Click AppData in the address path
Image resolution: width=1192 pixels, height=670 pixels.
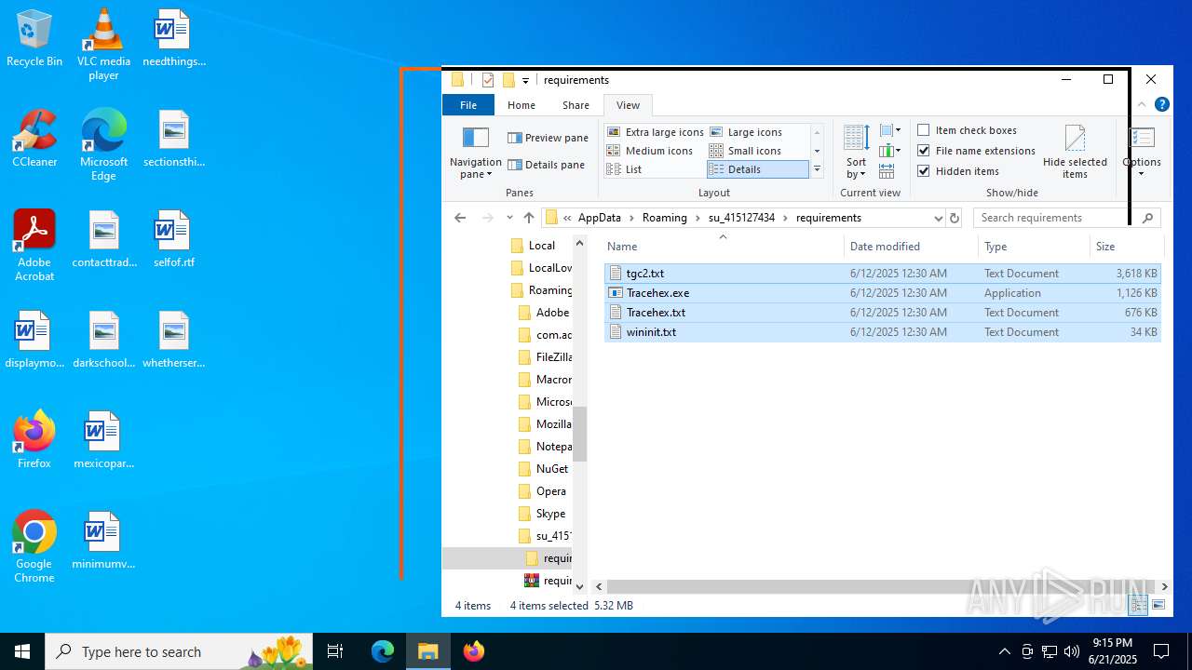[x=599, y=218]
